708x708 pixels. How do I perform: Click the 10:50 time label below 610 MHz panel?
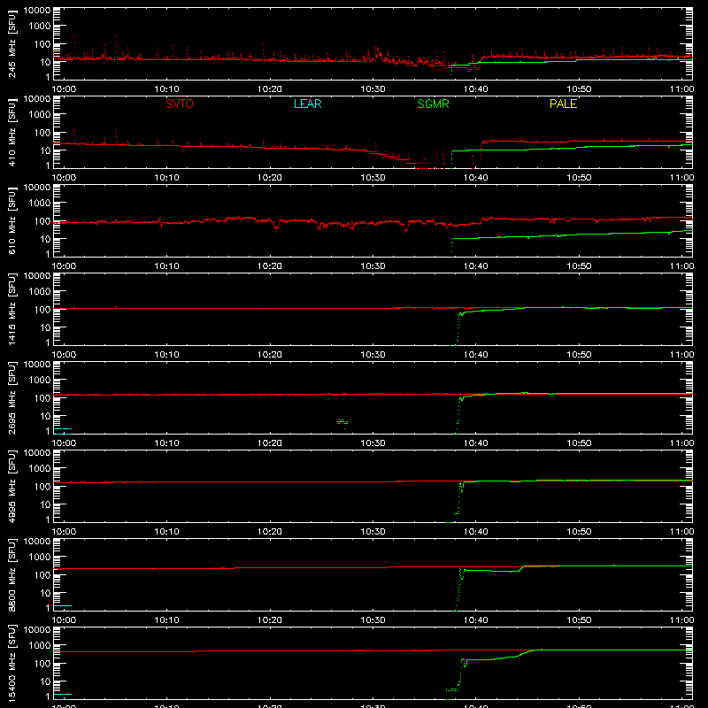click(x=579, y=266)
